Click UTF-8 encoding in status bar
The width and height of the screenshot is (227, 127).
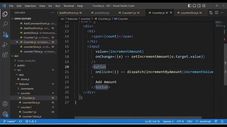[180, 121]
